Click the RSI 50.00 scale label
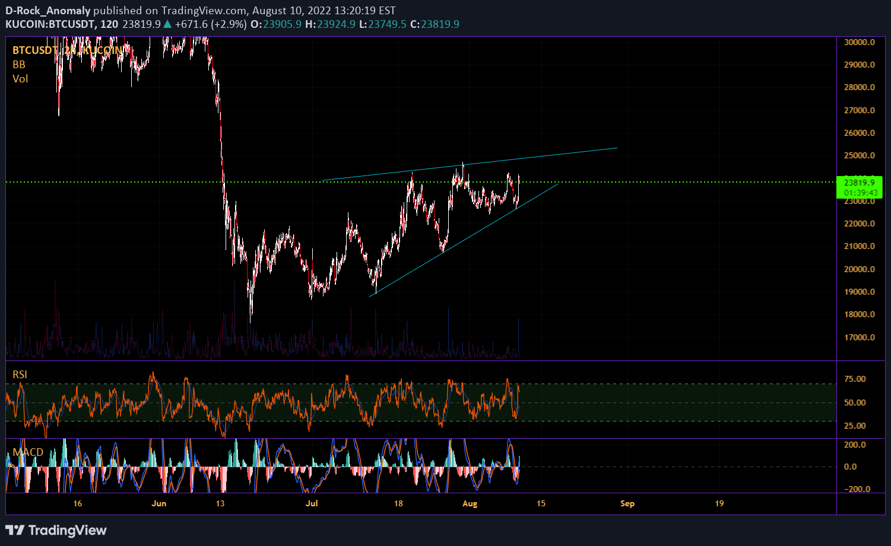 (x=855, y=403)
